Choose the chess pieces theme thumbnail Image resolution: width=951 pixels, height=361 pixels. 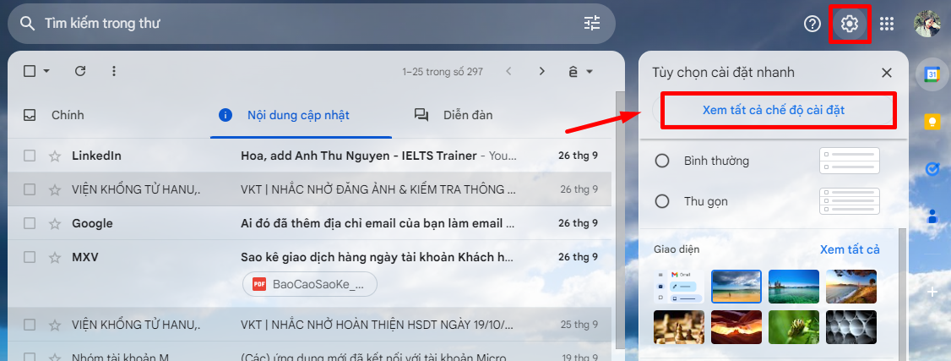pos(679,327)
